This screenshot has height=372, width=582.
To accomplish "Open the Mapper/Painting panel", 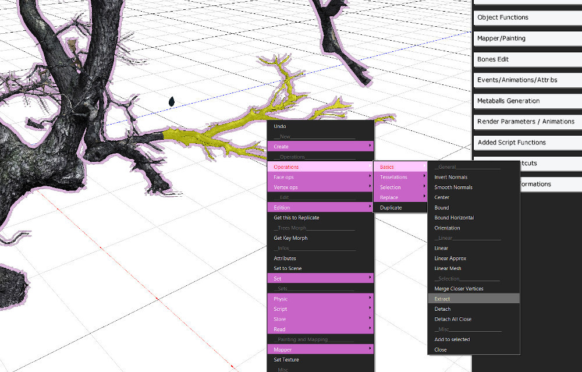I will [x=528, y=38].
